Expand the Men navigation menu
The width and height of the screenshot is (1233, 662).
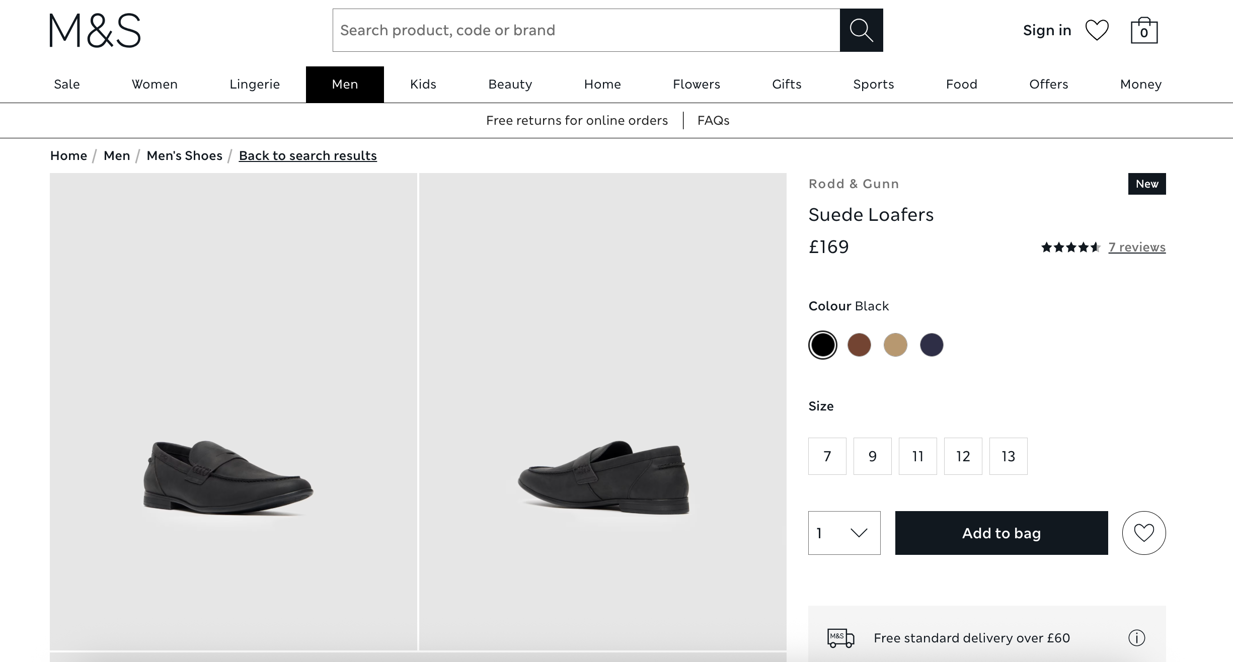click(345, 85)
